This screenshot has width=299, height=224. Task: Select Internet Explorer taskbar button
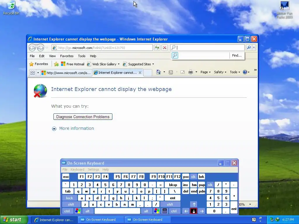(x=54, y=220)
